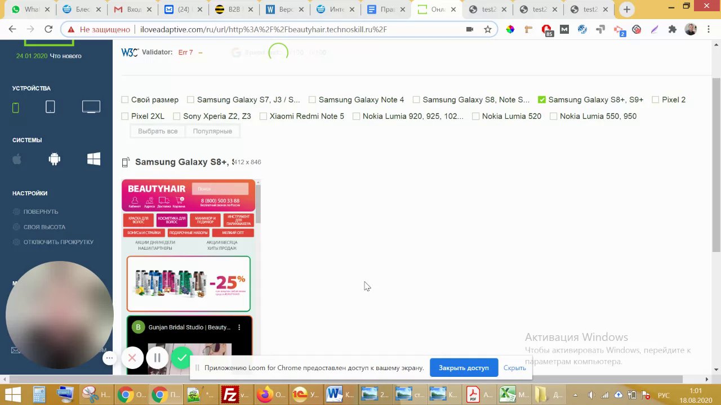Viewport: 721px width, 405px height.
Task: Click Выбрать все button
Action: tap(158, 131)
